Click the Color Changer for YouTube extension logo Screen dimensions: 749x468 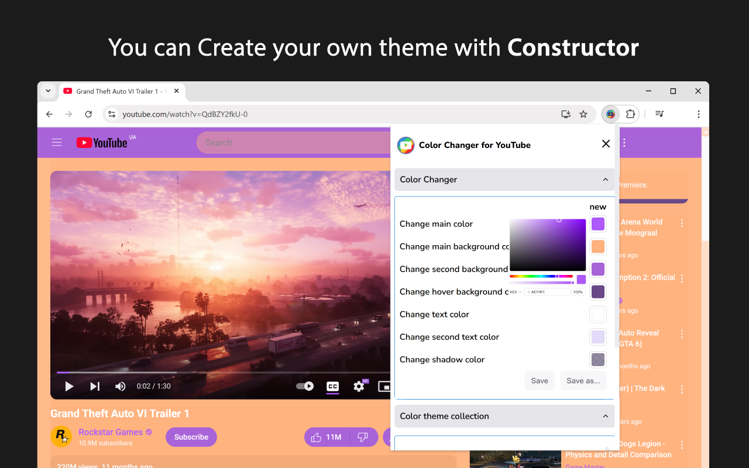(406, 144)
